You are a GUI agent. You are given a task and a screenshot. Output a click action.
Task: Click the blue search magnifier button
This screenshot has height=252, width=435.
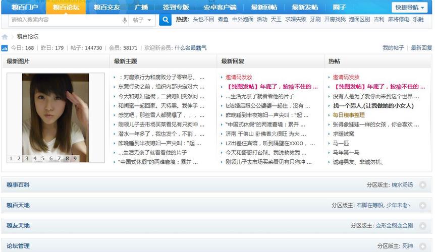[165, 20]
